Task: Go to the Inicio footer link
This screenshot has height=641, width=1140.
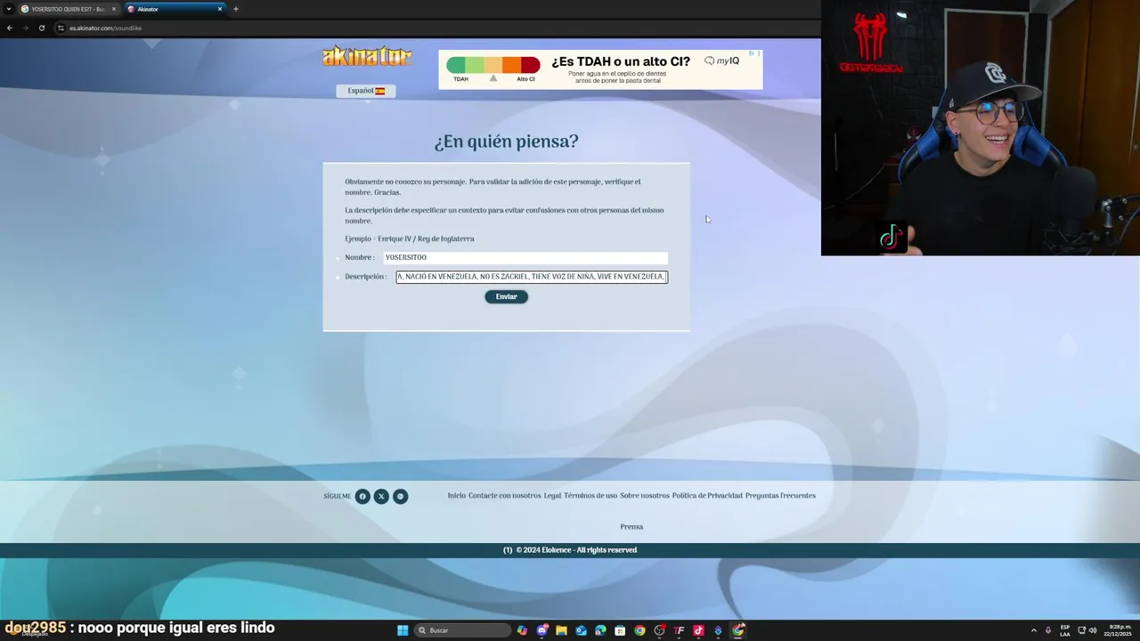Action: (x=456, y=496)
